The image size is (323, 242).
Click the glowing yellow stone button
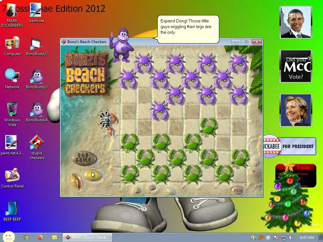click(x=93, y=175)
